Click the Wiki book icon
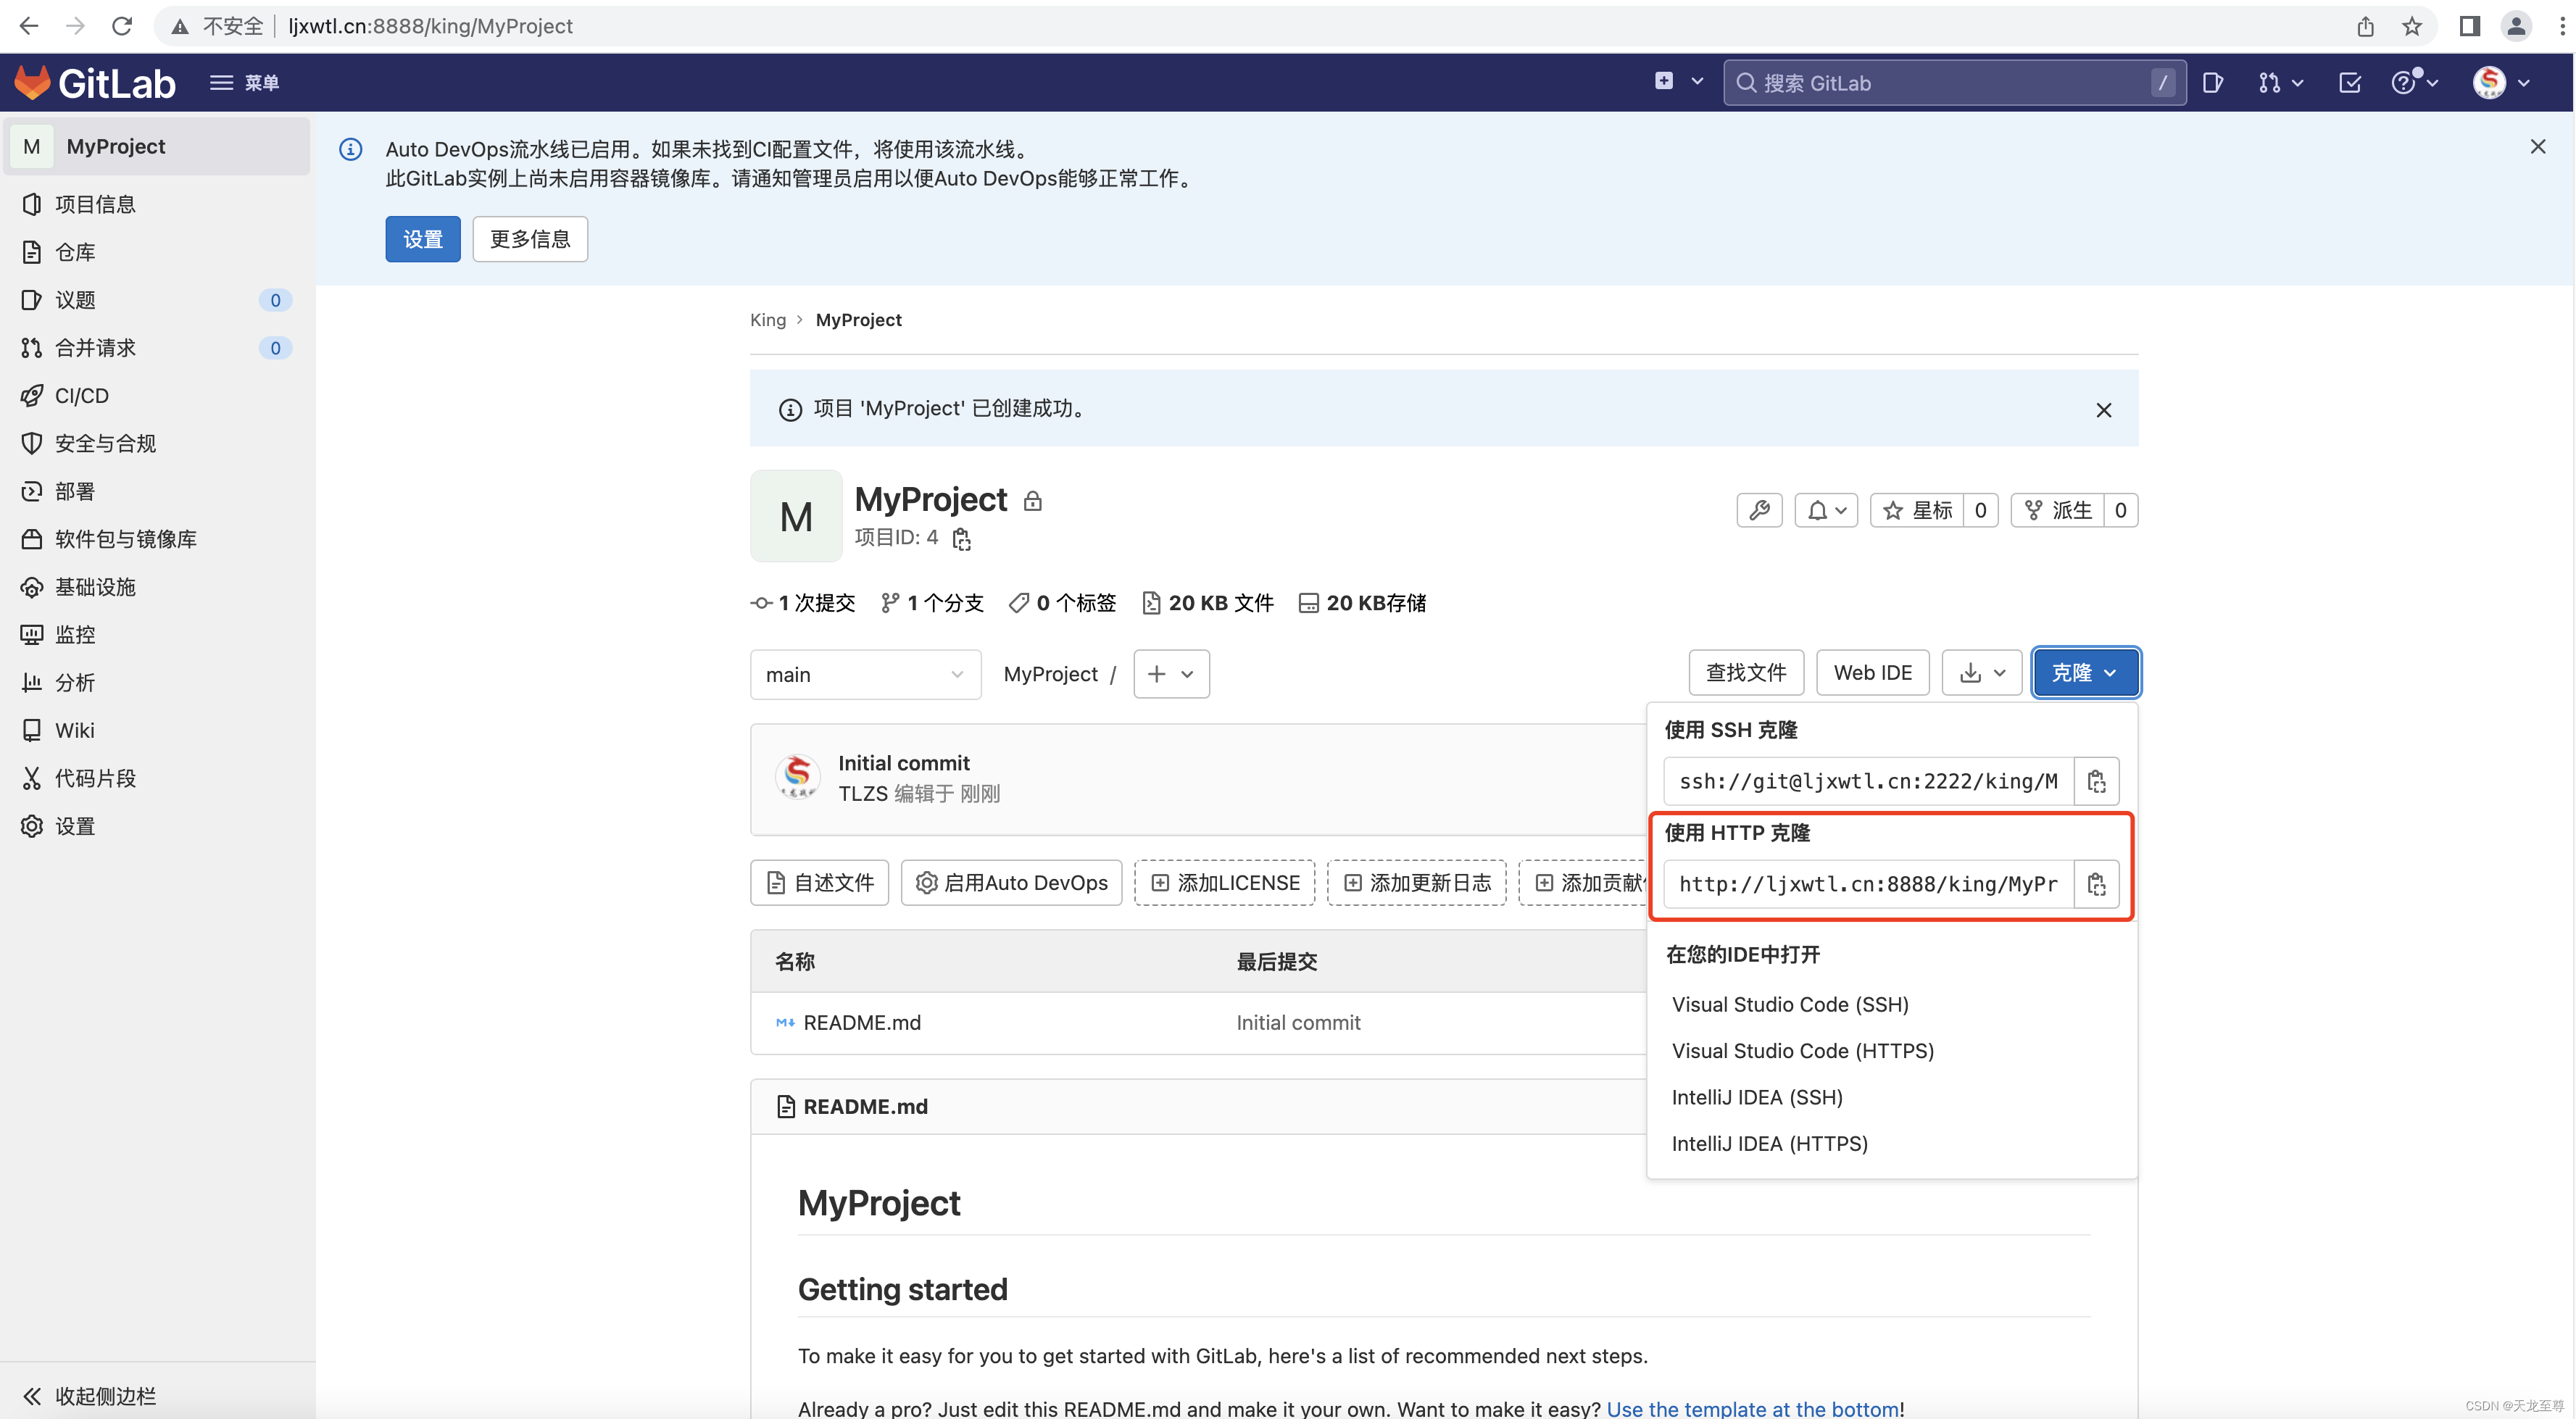 point(32,730)
